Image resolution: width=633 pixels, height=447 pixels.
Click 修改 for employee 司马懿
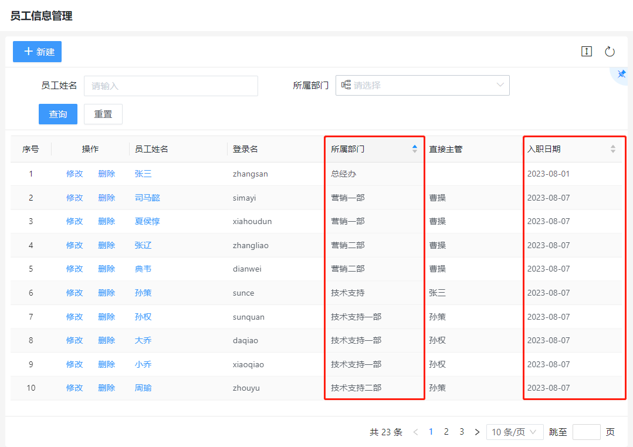(75, 198)
